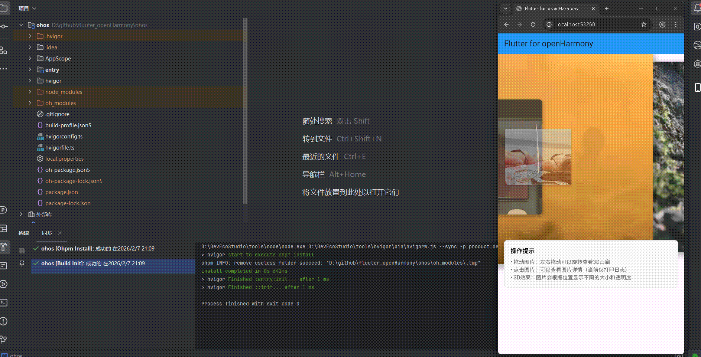Close the 同步 tab in the build panel
701x357 pixels.
(60, 233)
